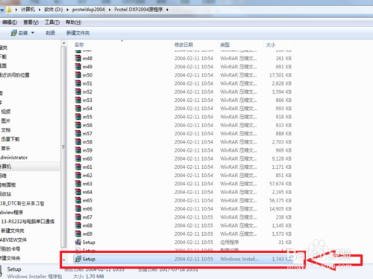Click the m63 WinRAR archive icon

coord(78,184)
